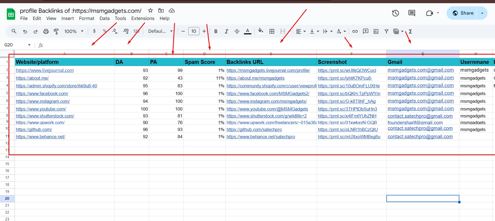Open text color picker
This screenshot has height=221, width=495.
248,31
